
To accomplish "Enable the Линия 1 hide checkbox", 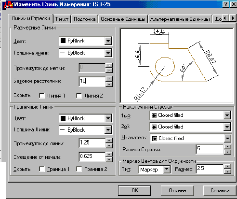I will tap(42, 96).
